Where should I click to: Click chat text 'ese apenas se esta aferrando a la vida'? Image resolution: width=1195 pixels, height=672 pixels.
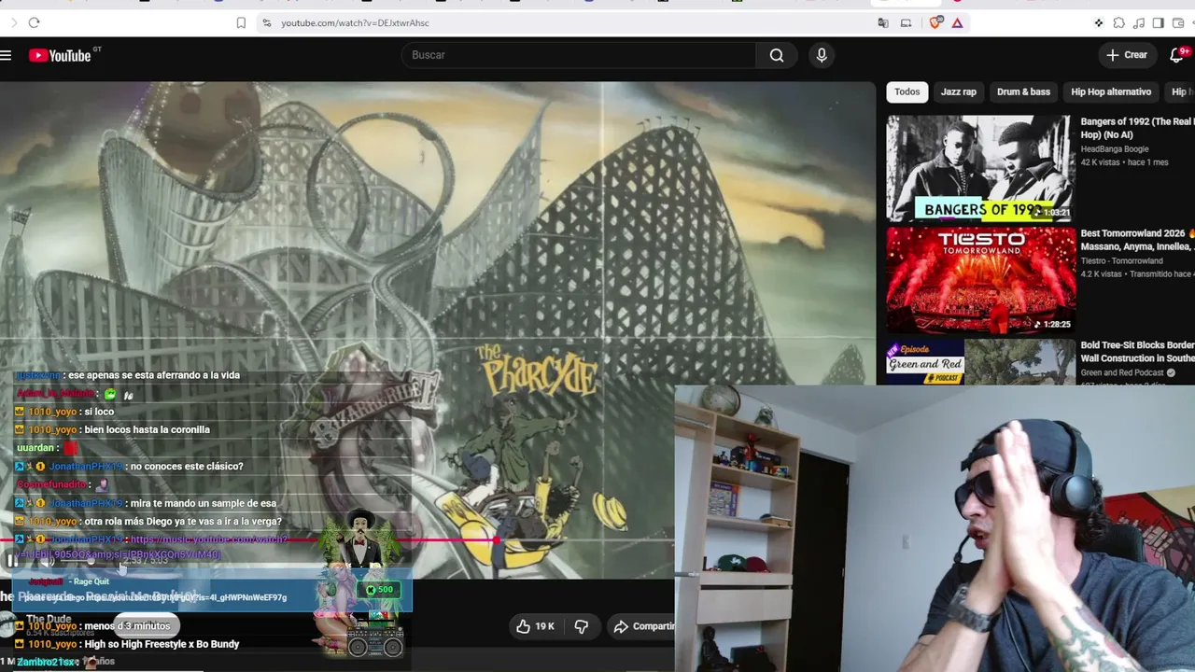(x=154, y=375)
